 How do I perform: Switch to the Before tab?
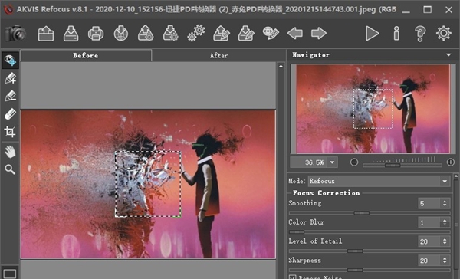pyautogui.click(x=86, y=55)
